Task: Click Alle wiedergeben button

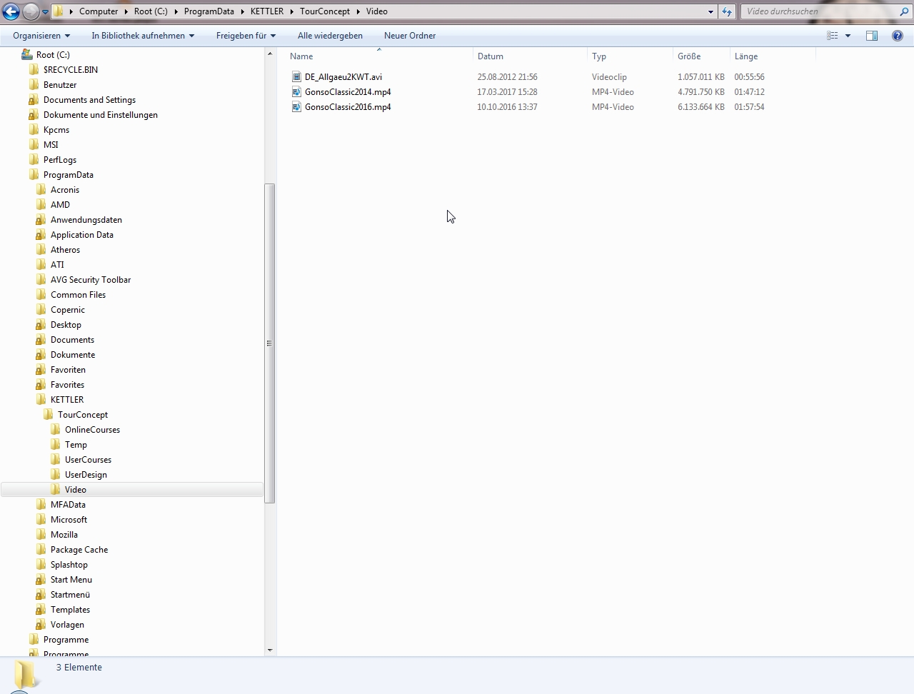Action: [x=330, y=36]
